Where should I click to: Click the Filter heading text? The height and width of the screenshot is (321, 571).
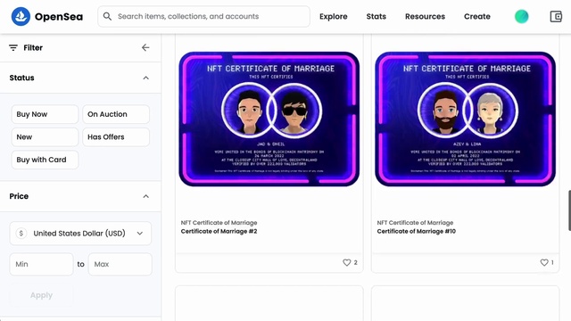(x=33, y=47)
